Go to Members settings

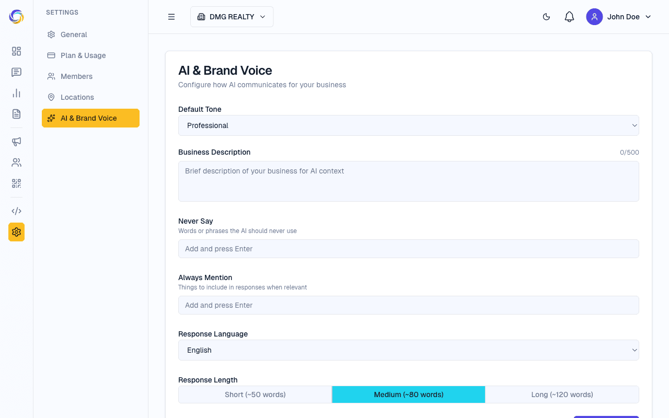[90, 76]
